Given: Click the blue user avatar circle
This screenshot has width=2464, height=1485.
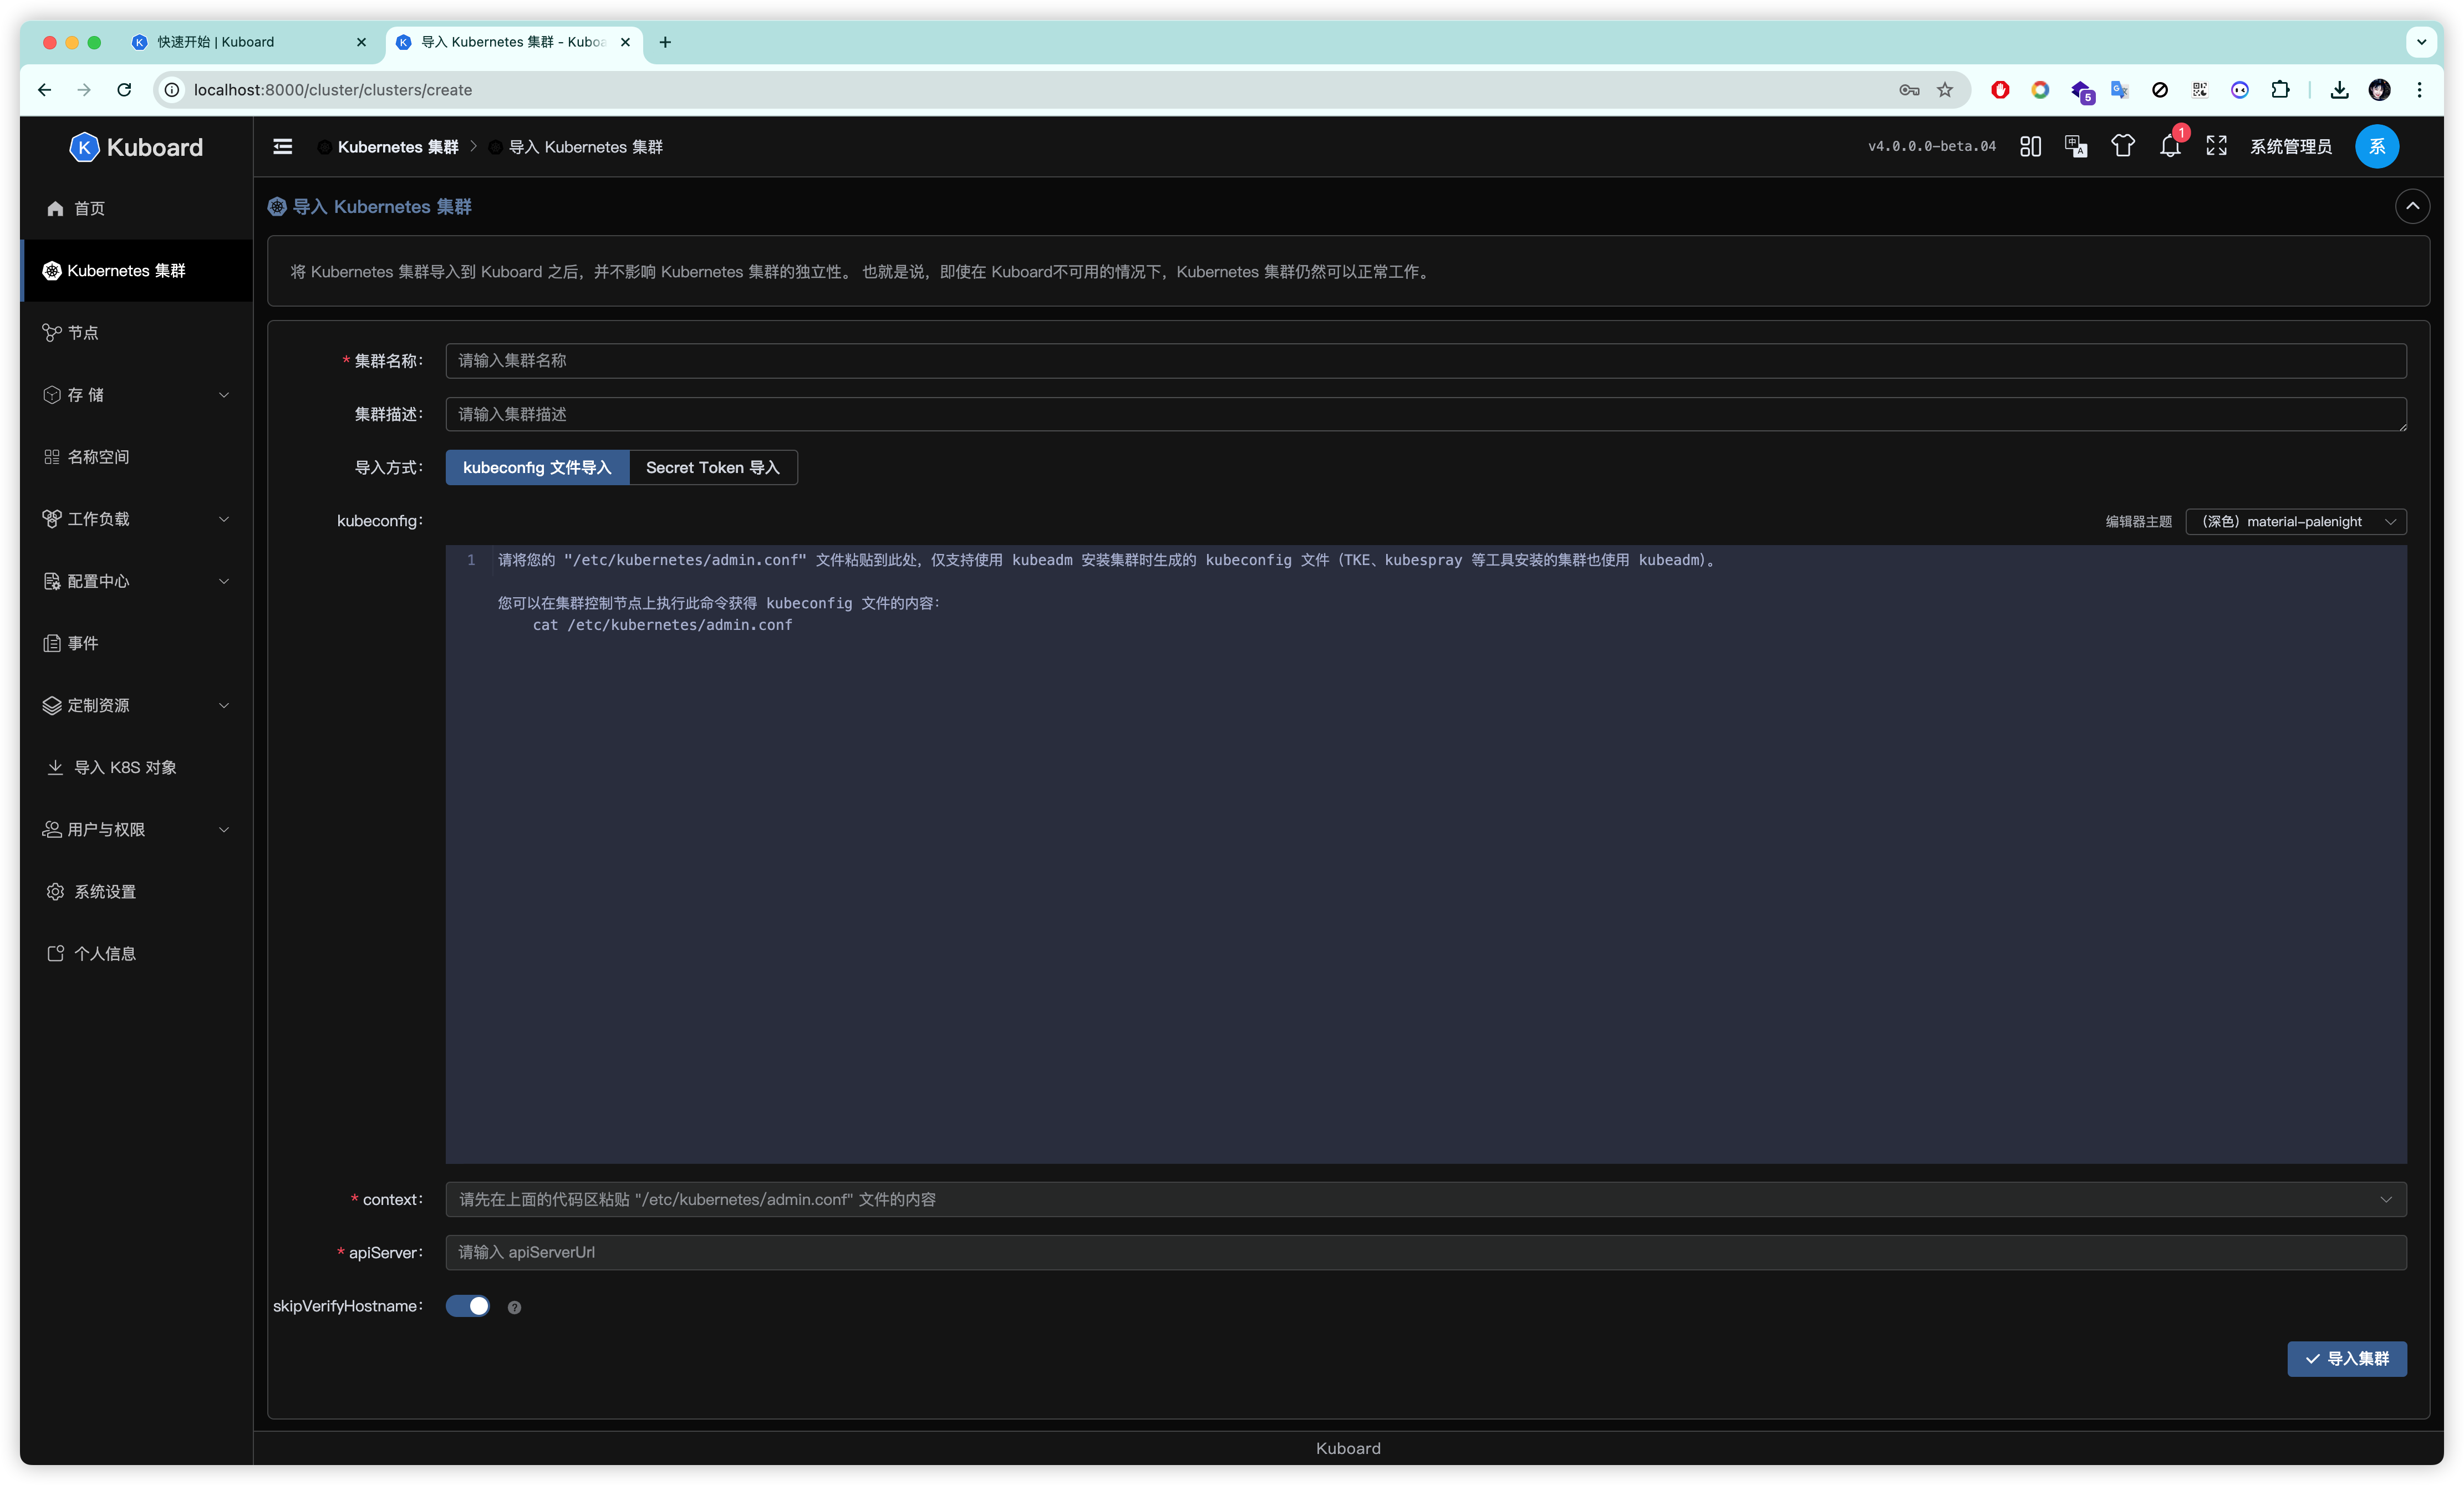Looking at the screenshot, I should [2377, 147].
